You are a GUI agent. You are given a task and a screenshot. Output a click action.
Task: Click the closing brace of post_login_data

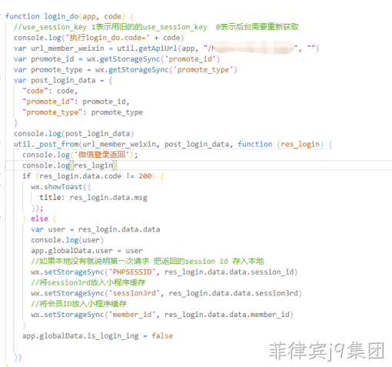16,123
